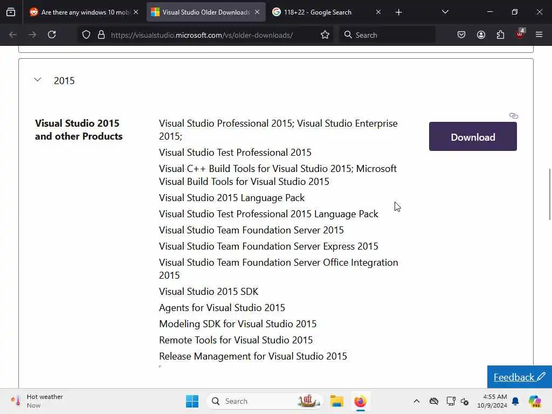This screenshot has height=414, width=552.
Task: Click 'Team Foundation Server Express 2015' line
Action: coord(268,246)
